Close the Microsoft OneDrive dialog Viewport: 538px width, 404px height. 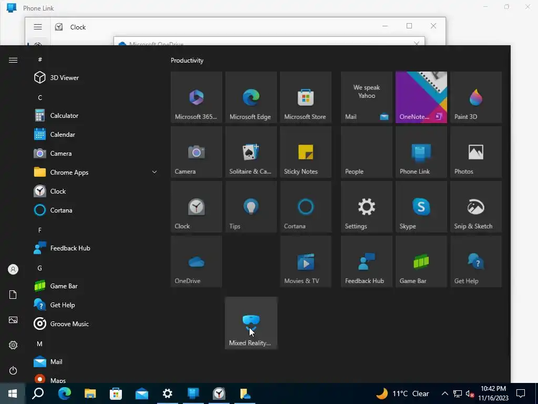click(x=416, y=44)
